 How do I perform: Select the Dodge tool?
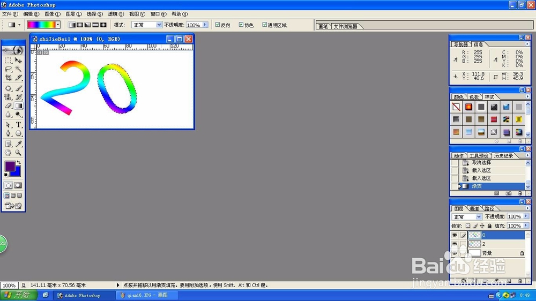click(x=18, y=115)
